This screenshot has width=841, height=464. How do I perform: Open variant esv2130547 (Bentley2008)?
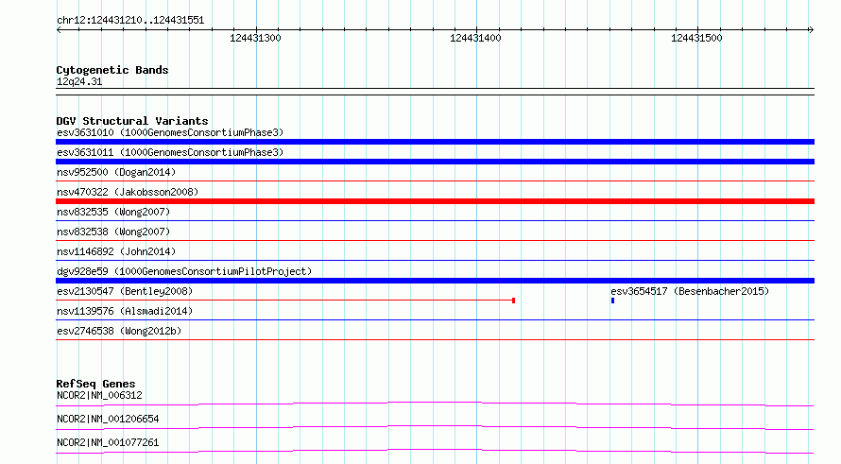[x=125, y=291]
